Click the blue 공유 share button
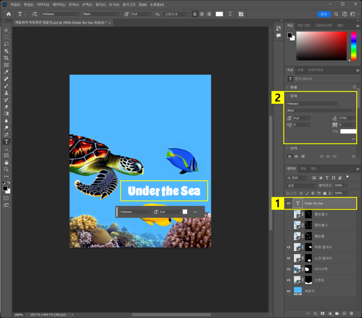362x318 pixels. [324, 13]
